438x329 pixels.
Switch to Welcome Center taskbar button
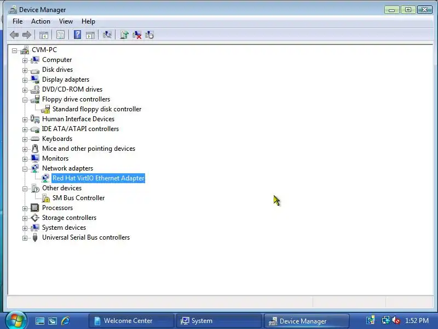[131, 321]
